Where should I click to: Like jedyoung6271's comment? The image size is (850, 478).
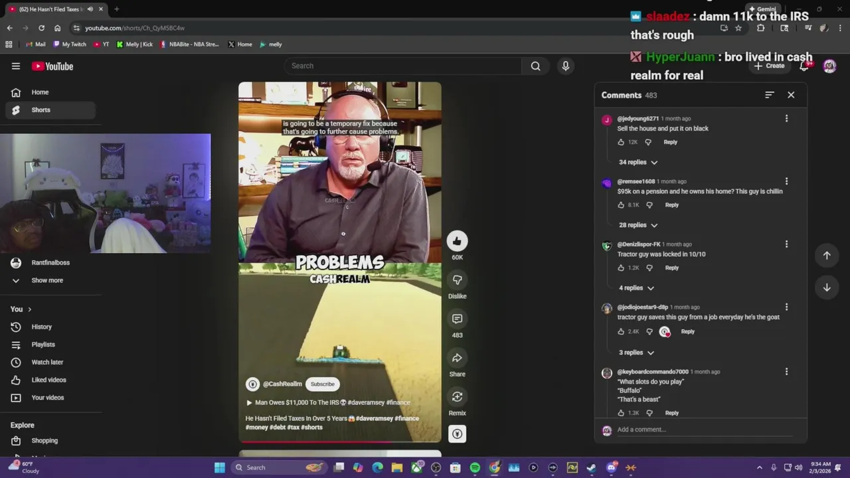pos(621,142)
